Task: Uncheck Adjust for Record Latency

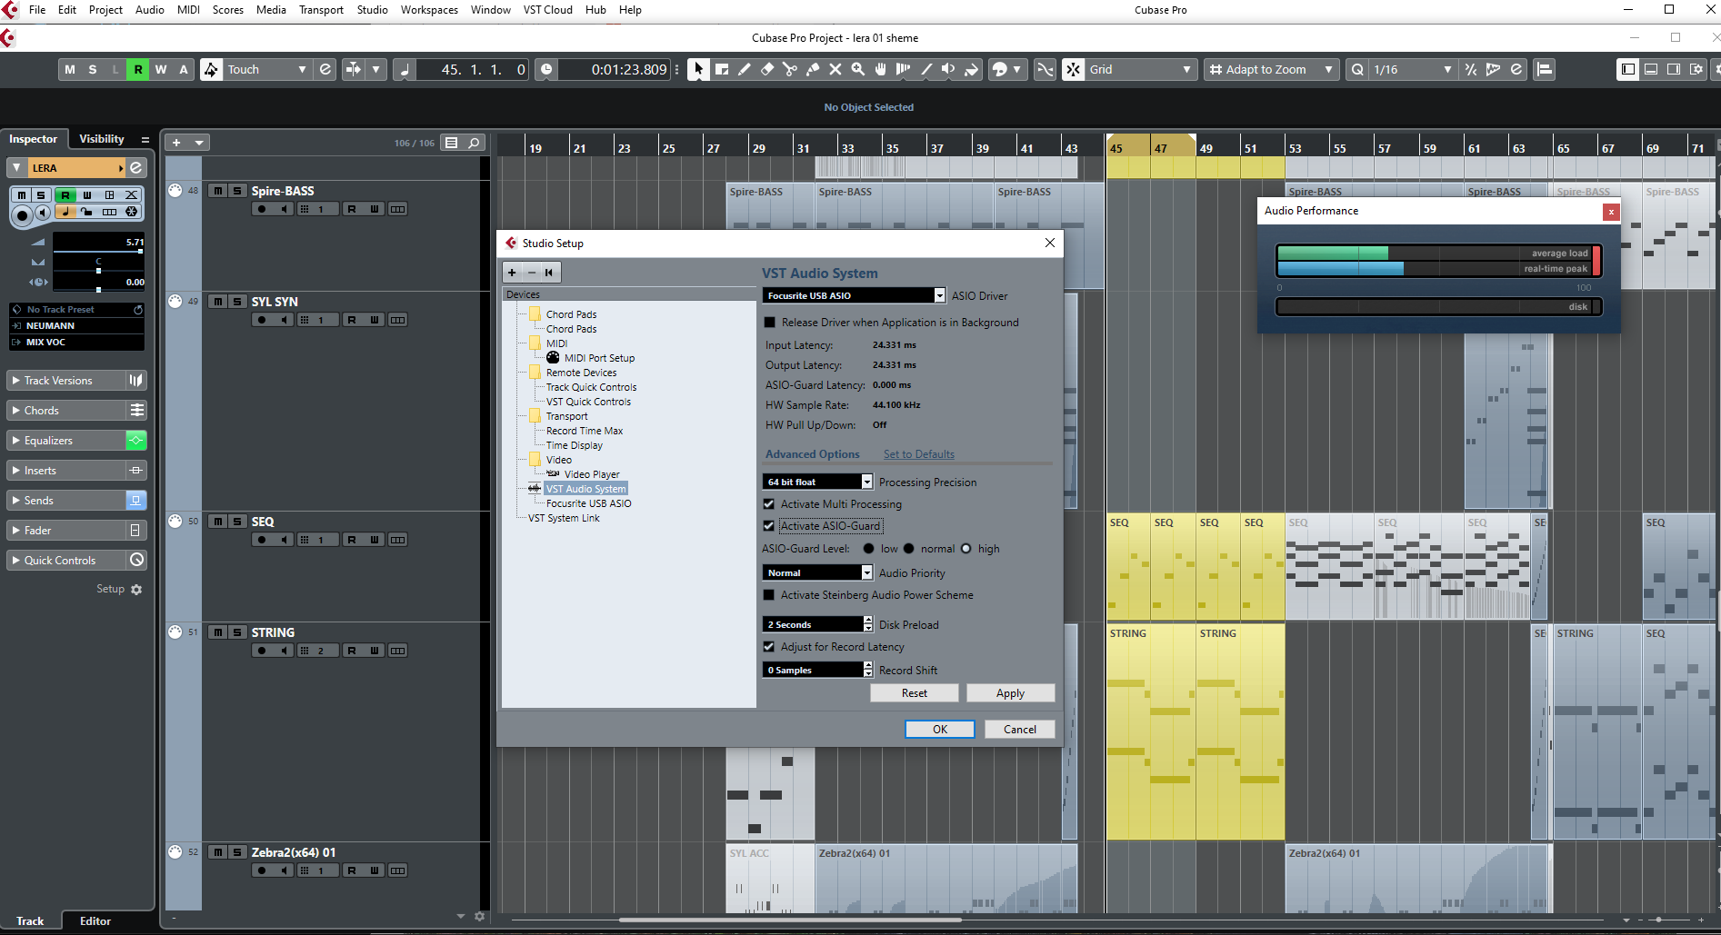Action: [x=769, y=647]
